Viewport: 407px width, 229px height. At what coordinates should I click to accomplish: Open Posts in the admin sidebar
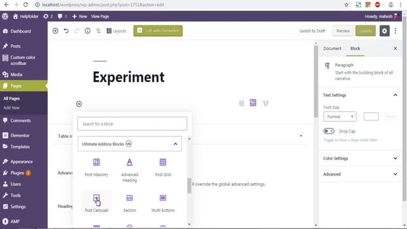[15, 46]
